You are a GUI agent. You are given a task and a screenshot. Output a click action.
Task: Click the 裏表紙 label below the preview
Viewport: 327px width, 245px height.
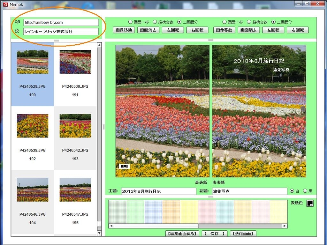(x=201, y=182)
